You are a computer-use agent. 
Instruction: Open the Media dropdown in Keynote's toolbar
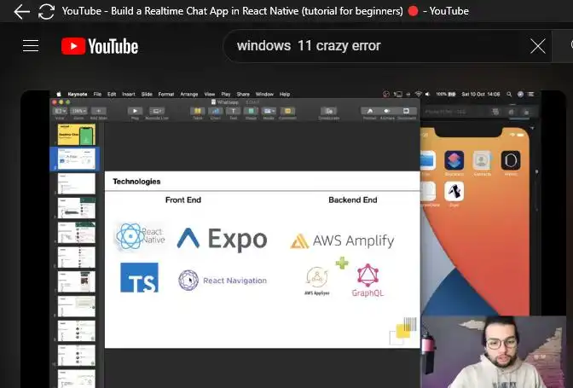(x=269, y=111)
